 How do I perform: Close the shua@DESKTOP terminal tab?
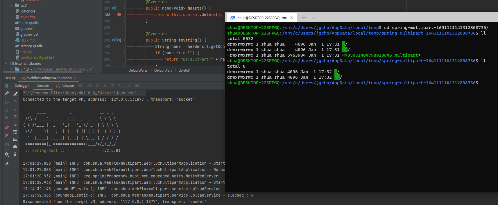pyautogui.click(x=292, y=18)
